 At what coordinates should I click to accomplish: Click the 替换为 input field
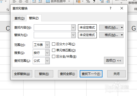tap(52, 35)
